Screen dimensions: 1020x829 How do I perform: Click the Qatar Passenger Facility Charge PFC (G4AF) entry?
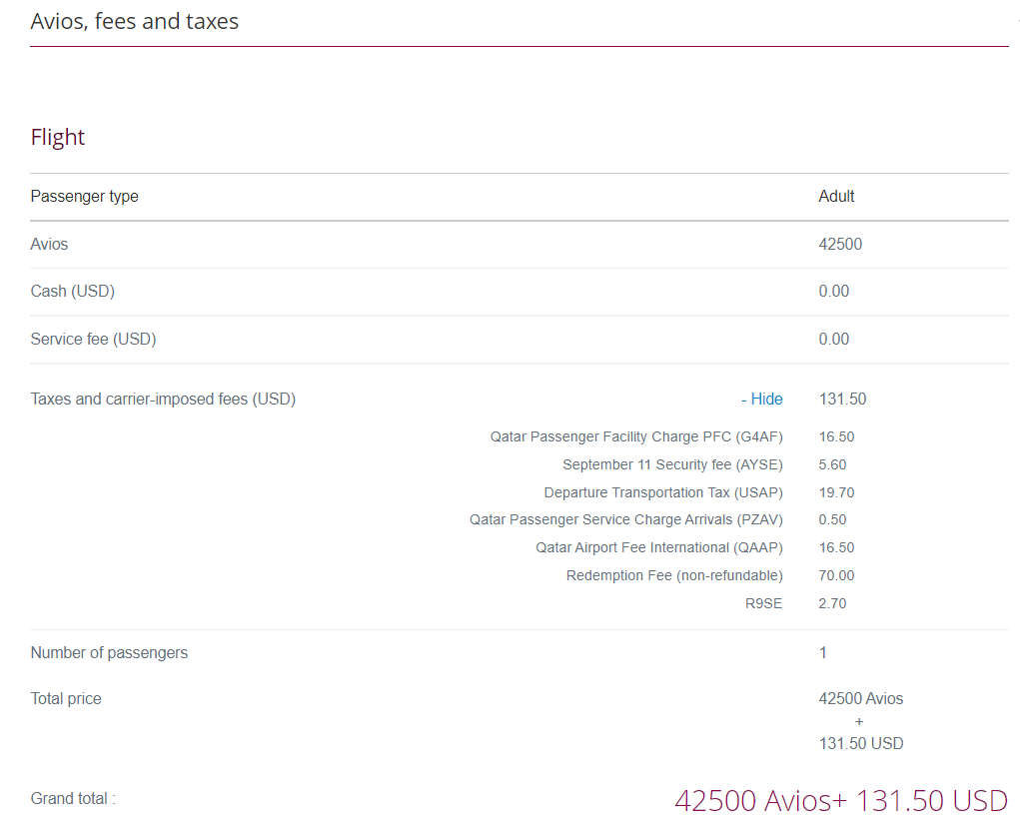[x=636, y=436]
